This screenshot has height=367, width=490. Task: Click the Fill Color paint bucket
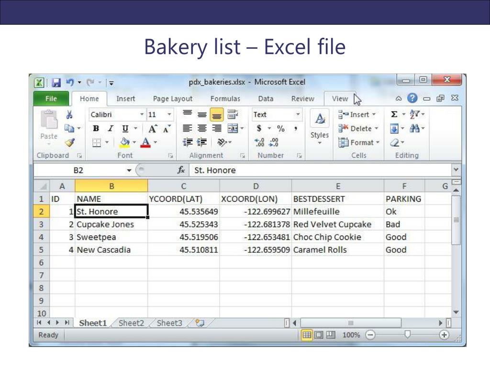click(x=125, y=142)
